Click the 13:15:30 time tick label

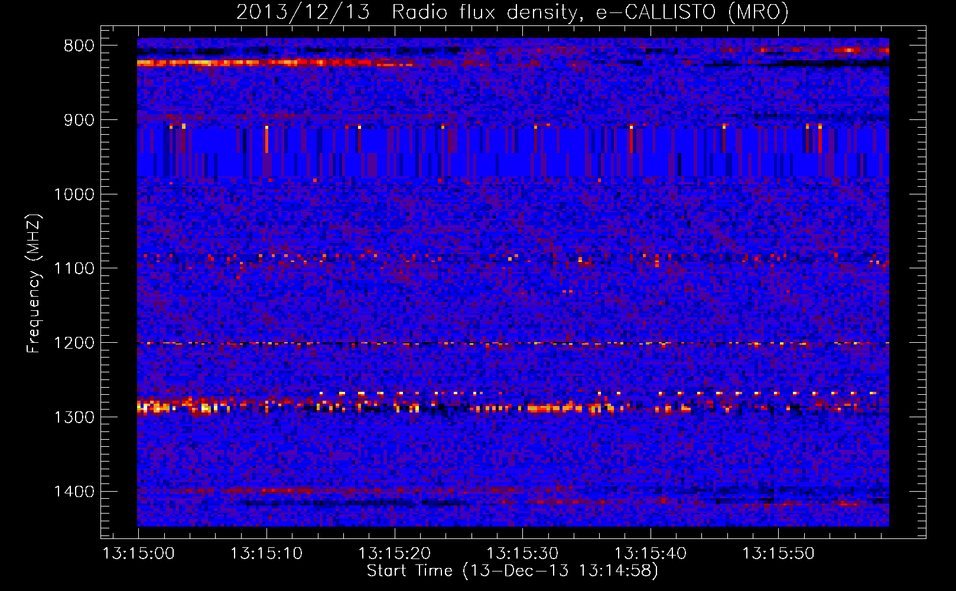[522, 554]
